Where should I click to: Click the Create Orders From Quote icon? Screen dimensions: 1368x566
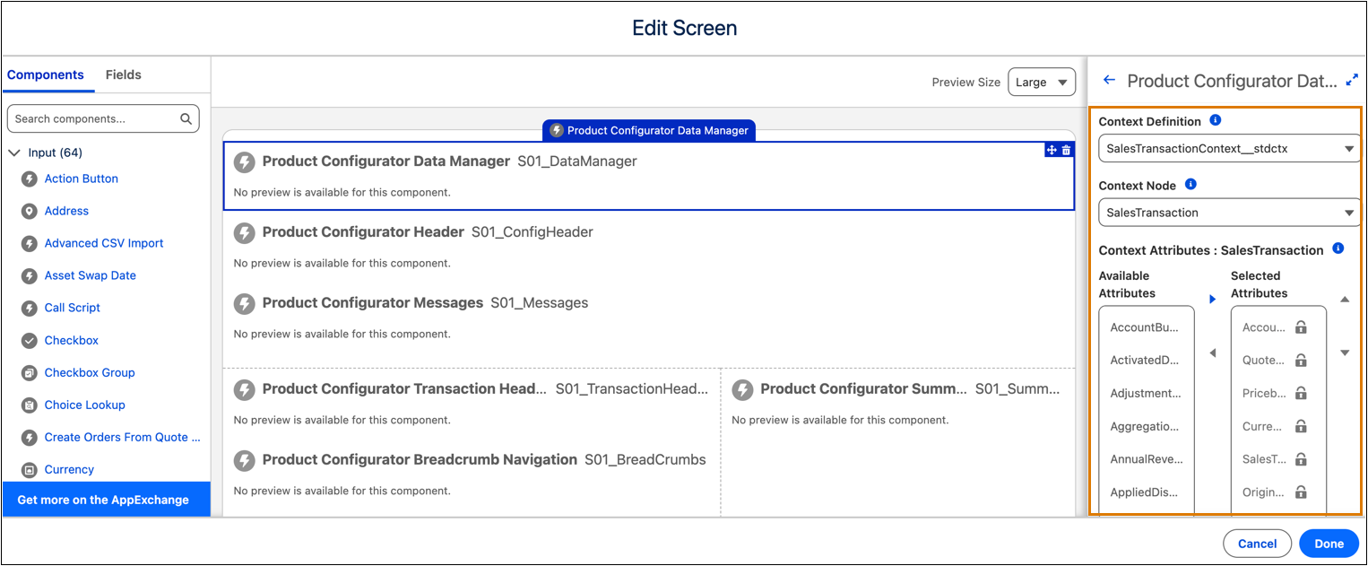tap(29, 437)
